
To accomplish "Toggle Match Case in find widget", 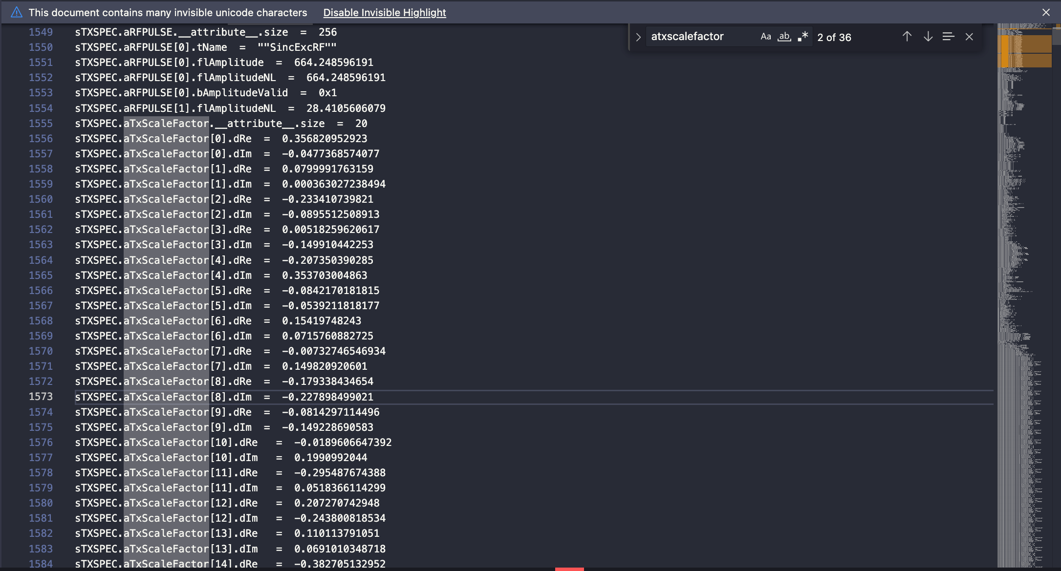I will point(765,37).
